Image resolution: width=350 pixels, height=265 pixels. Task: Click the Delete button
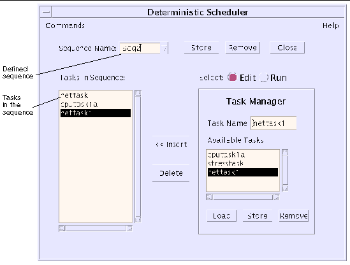[171, 173]
